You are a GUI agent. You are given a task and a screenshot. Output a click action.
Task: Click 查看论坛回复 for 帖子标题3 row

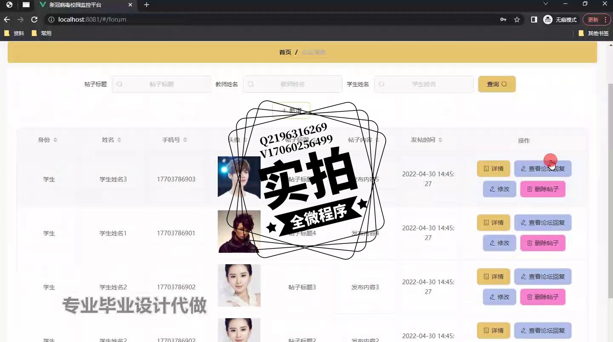click(543, 277)
